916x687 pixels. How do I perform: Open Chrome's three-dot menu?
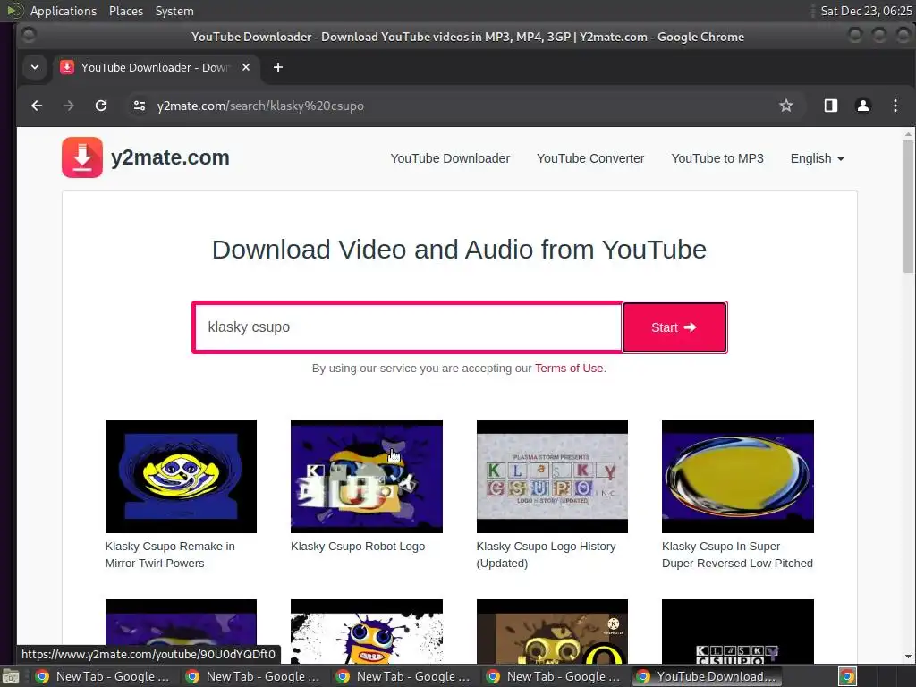click(895, 106)
